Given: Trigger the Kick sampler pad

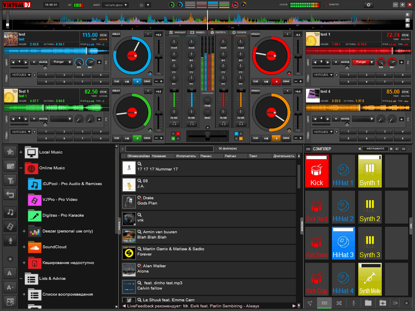Looking at the screenshot, I should pos(317,171).
